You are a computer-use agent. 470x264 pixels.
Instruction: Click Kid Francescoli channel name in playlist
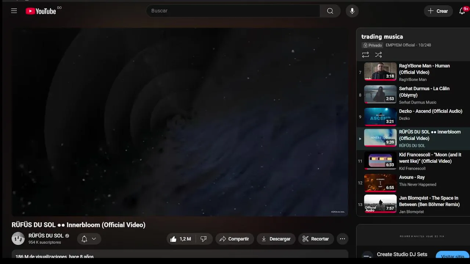point(412,168)
